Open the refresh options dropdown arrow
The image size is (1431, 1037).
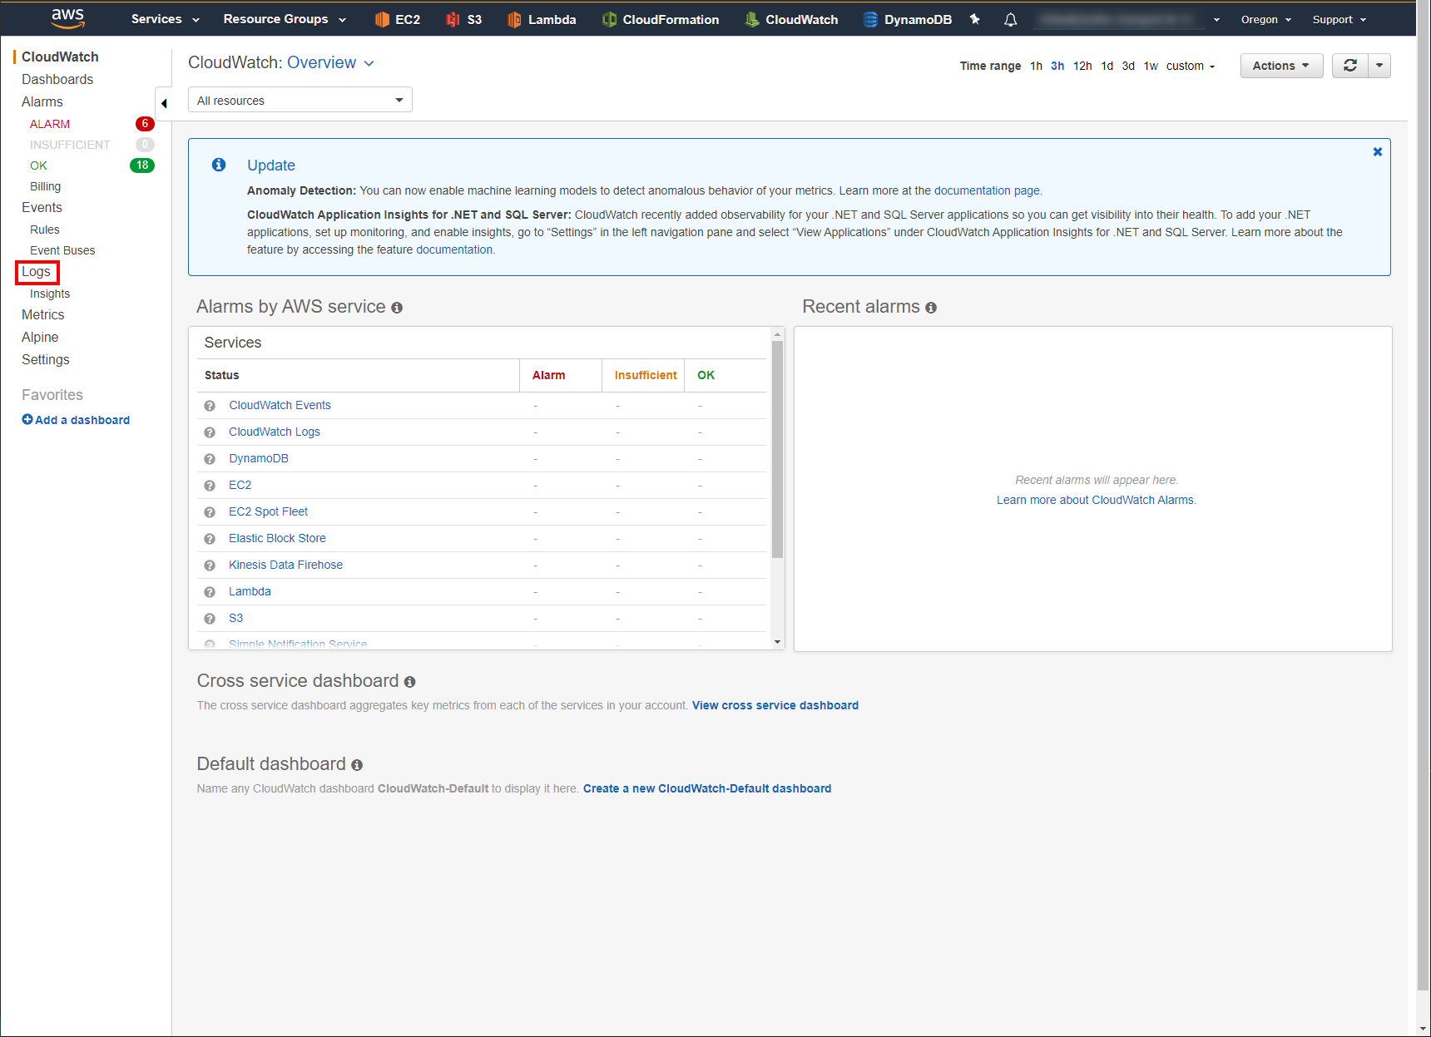tap(1379, 66)
